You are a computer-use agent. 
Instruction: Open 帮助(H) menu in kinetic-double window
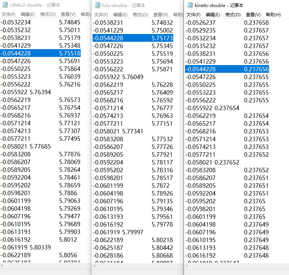(x=273, y=14)
